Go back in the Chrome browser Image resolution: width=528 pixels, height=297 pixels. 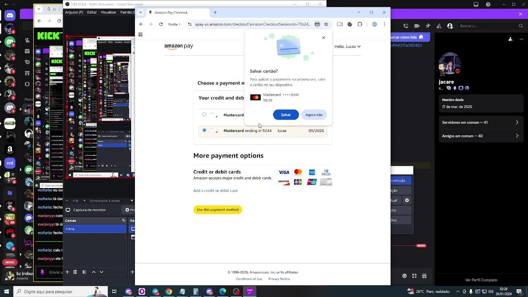pyautogui.click(x=141, y=24)
